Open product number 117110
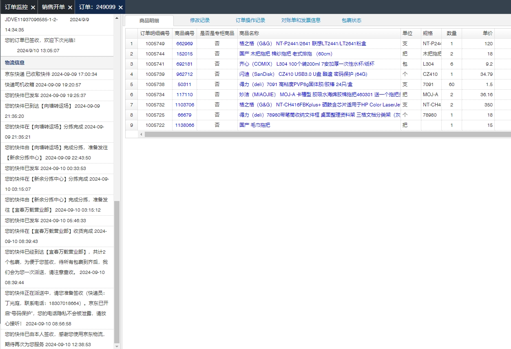 184,95
